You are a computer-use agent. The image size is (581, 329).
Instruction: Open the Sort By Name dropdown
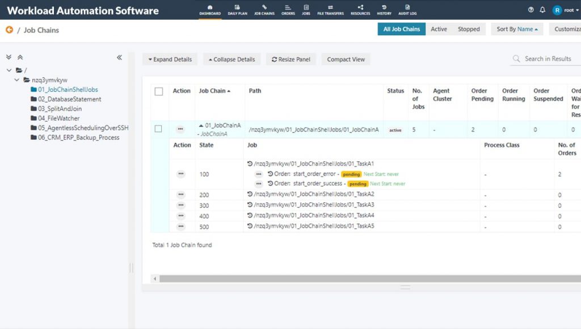[517, 29]
